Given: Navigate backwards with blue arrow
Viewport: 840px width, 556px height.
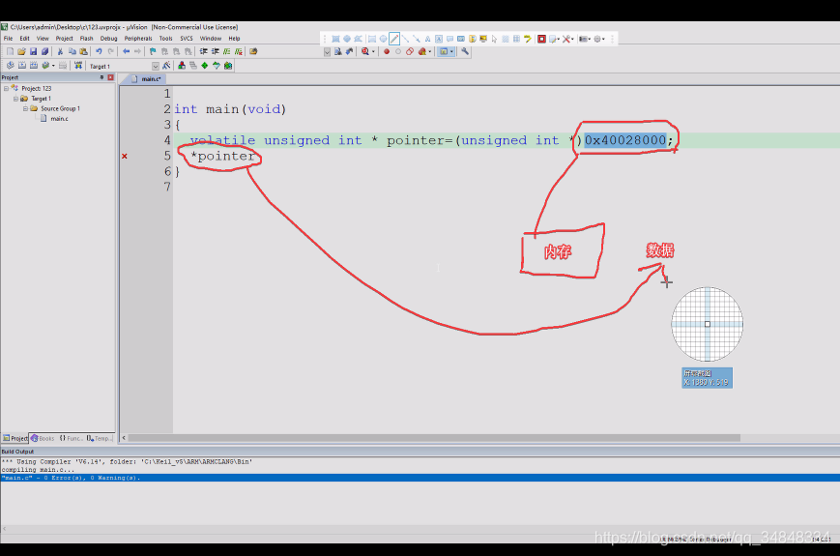Looking at the screenshot, I should pos(126,51).
